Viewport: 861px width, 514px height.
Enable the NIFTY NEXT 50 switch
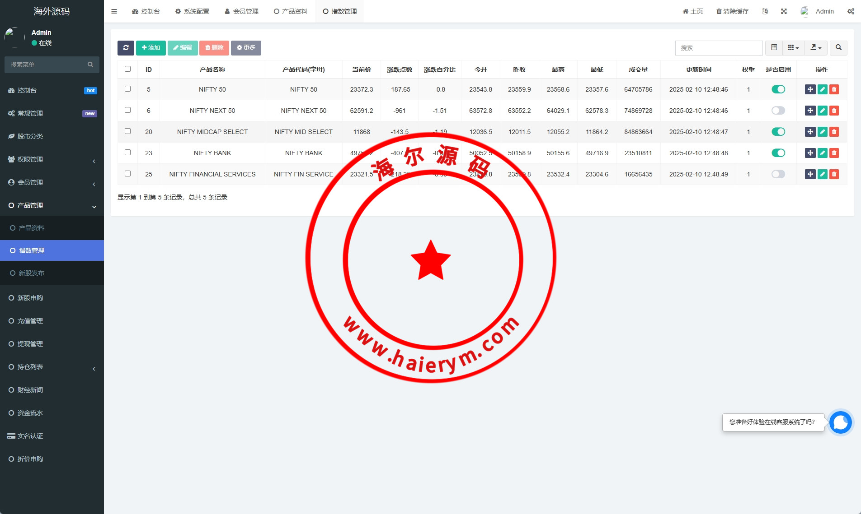tap(778, 111)
